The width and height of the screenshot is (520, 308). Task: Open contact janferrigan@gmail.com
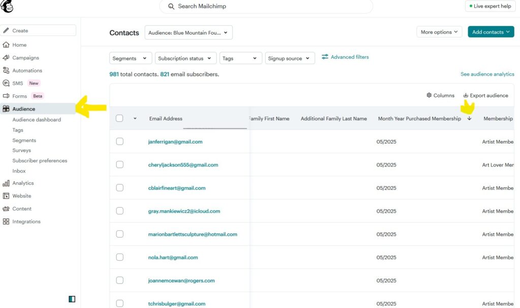click(x=175, y=142)
